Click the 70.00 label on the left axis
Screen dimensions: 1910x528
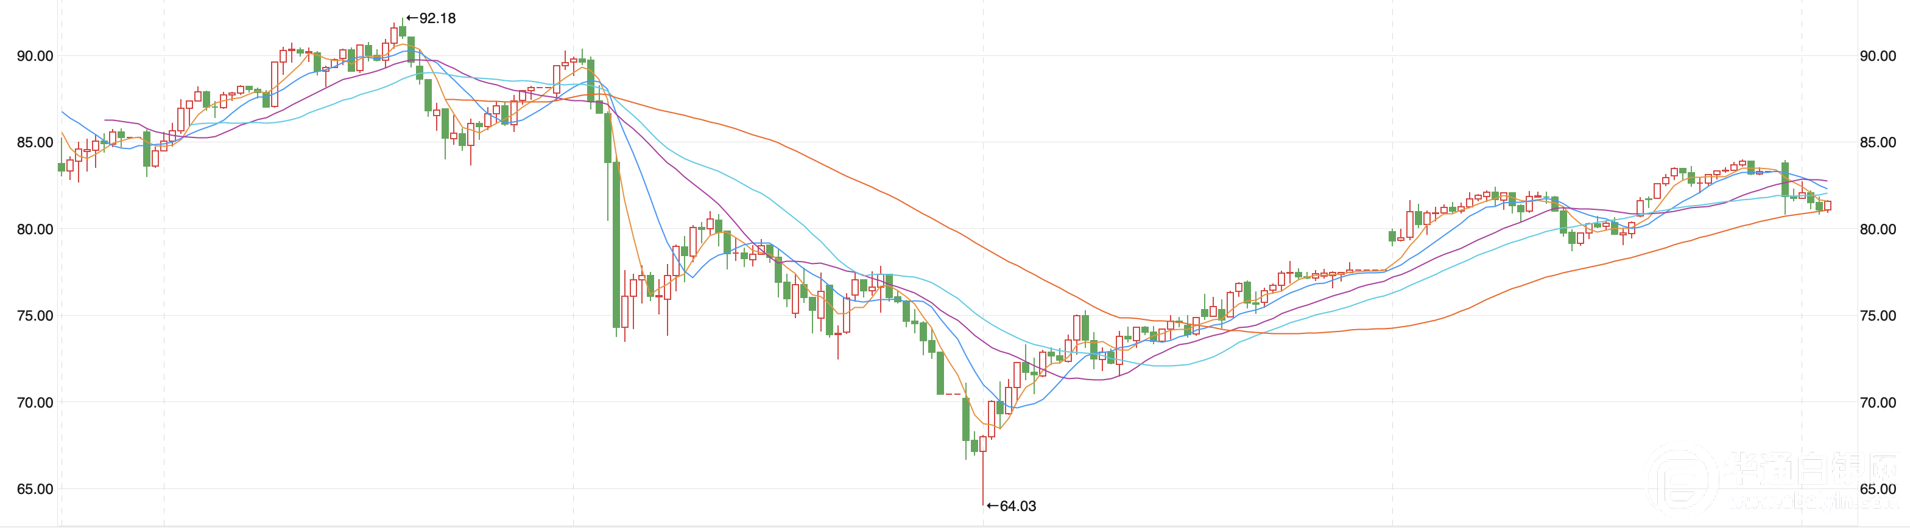[35, 403]
